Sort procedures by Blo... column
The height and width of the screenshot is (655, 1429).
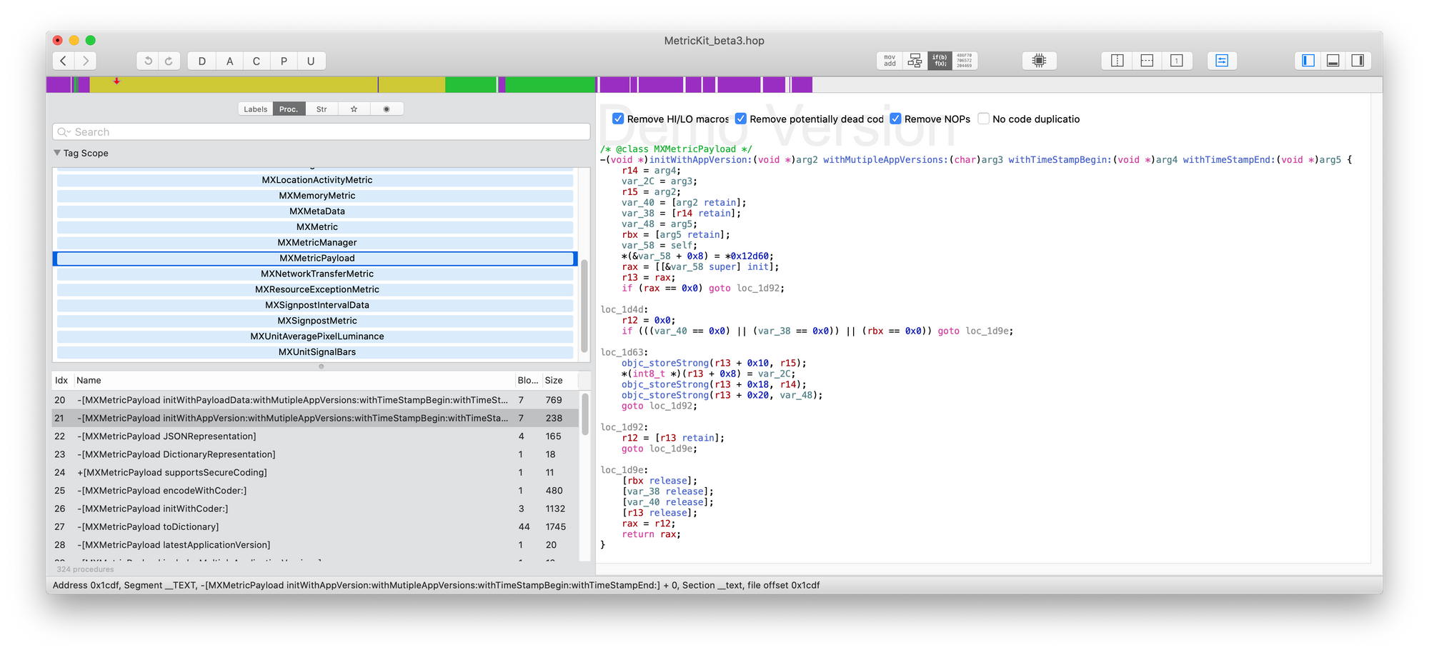click(x=528, y=381)
